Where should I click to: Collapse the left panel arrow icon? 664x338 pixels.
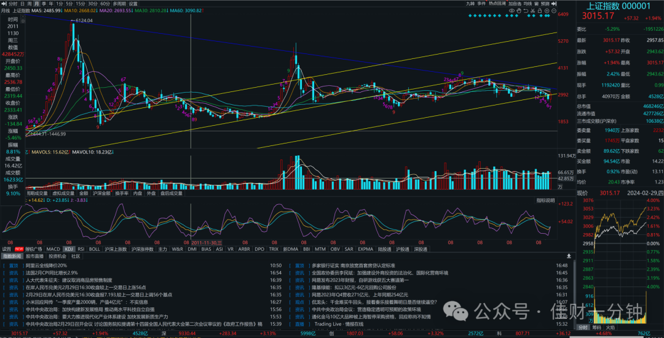point(4,4)
